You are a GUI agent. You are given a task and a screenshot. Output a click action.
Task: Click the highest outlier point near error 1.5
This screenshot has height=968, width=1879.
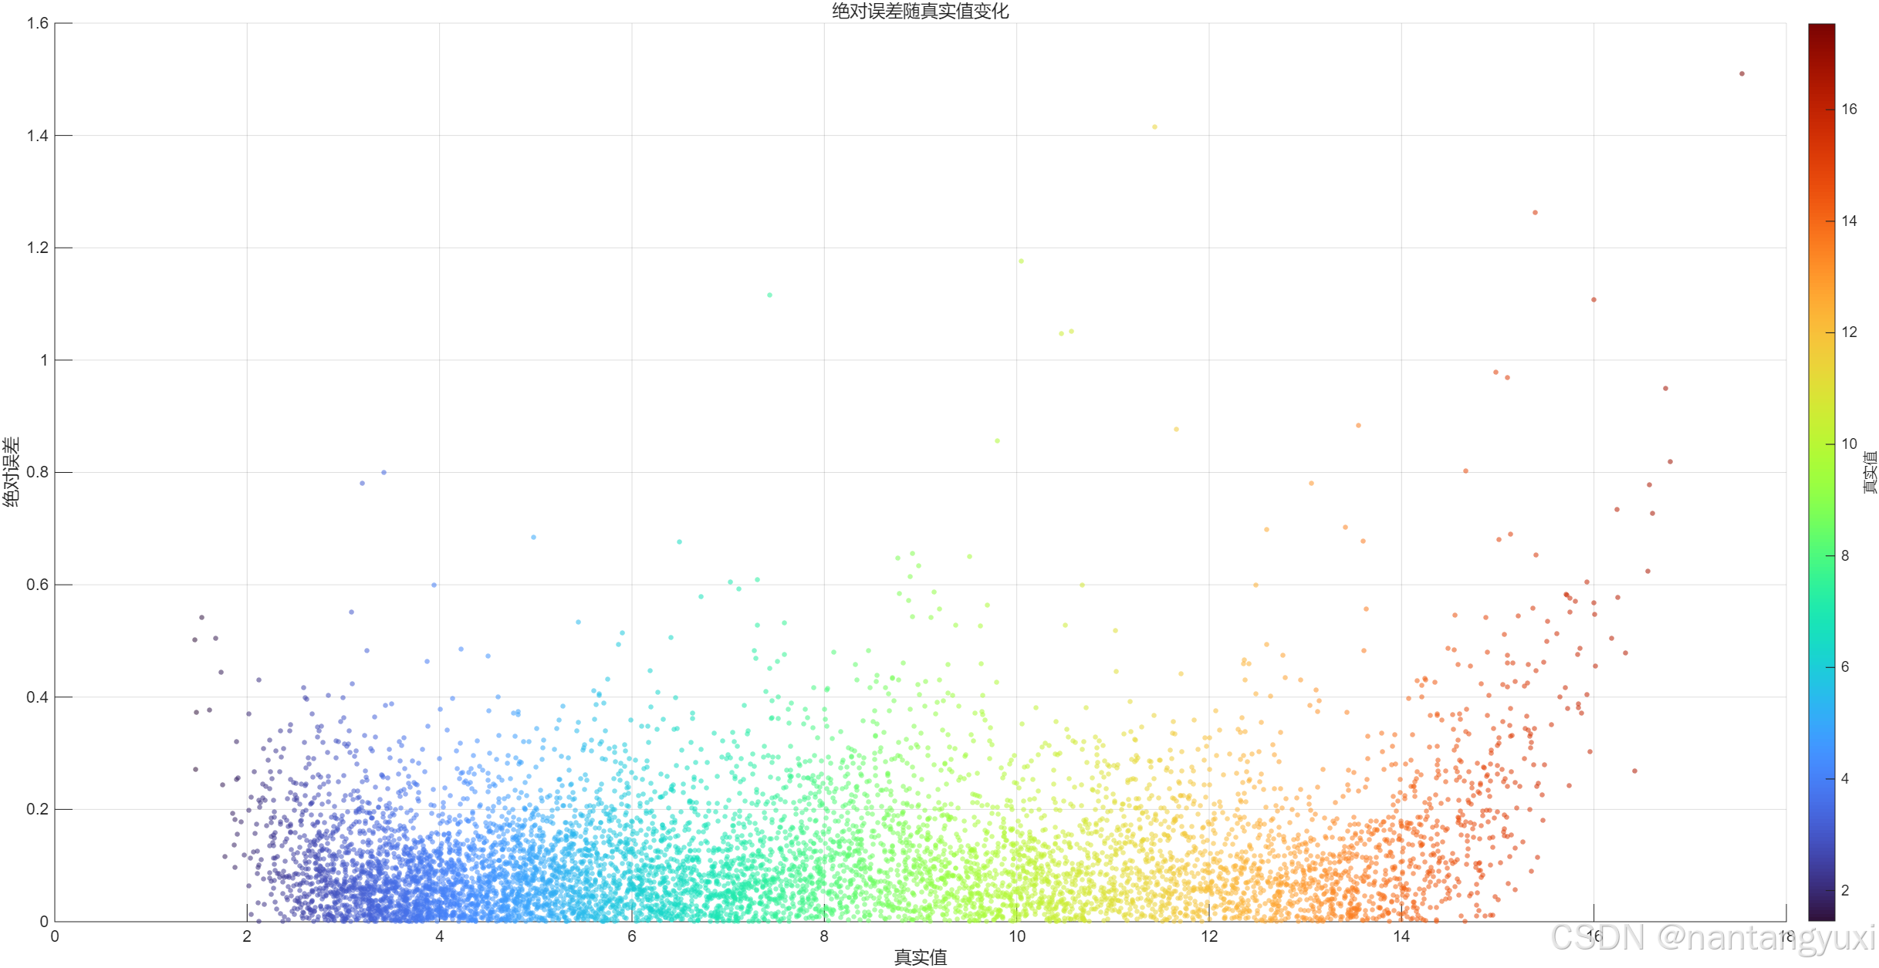[x=1742, y=74]
